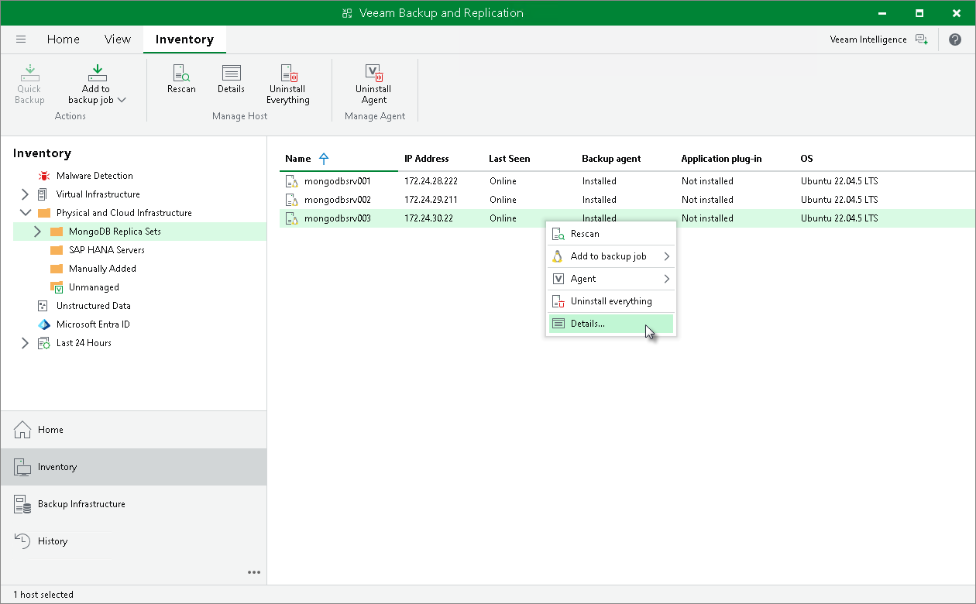Sort by Application plug-in column header

(x=721, y=159)
